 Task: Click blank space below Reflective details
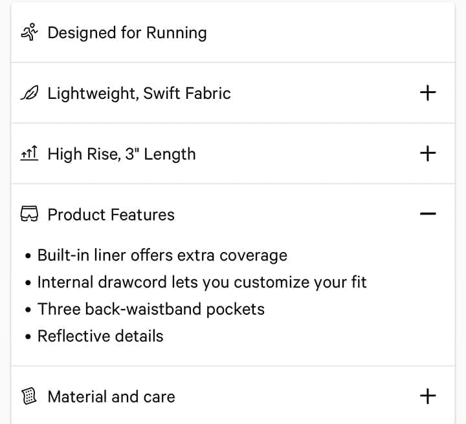click(233, 355)
